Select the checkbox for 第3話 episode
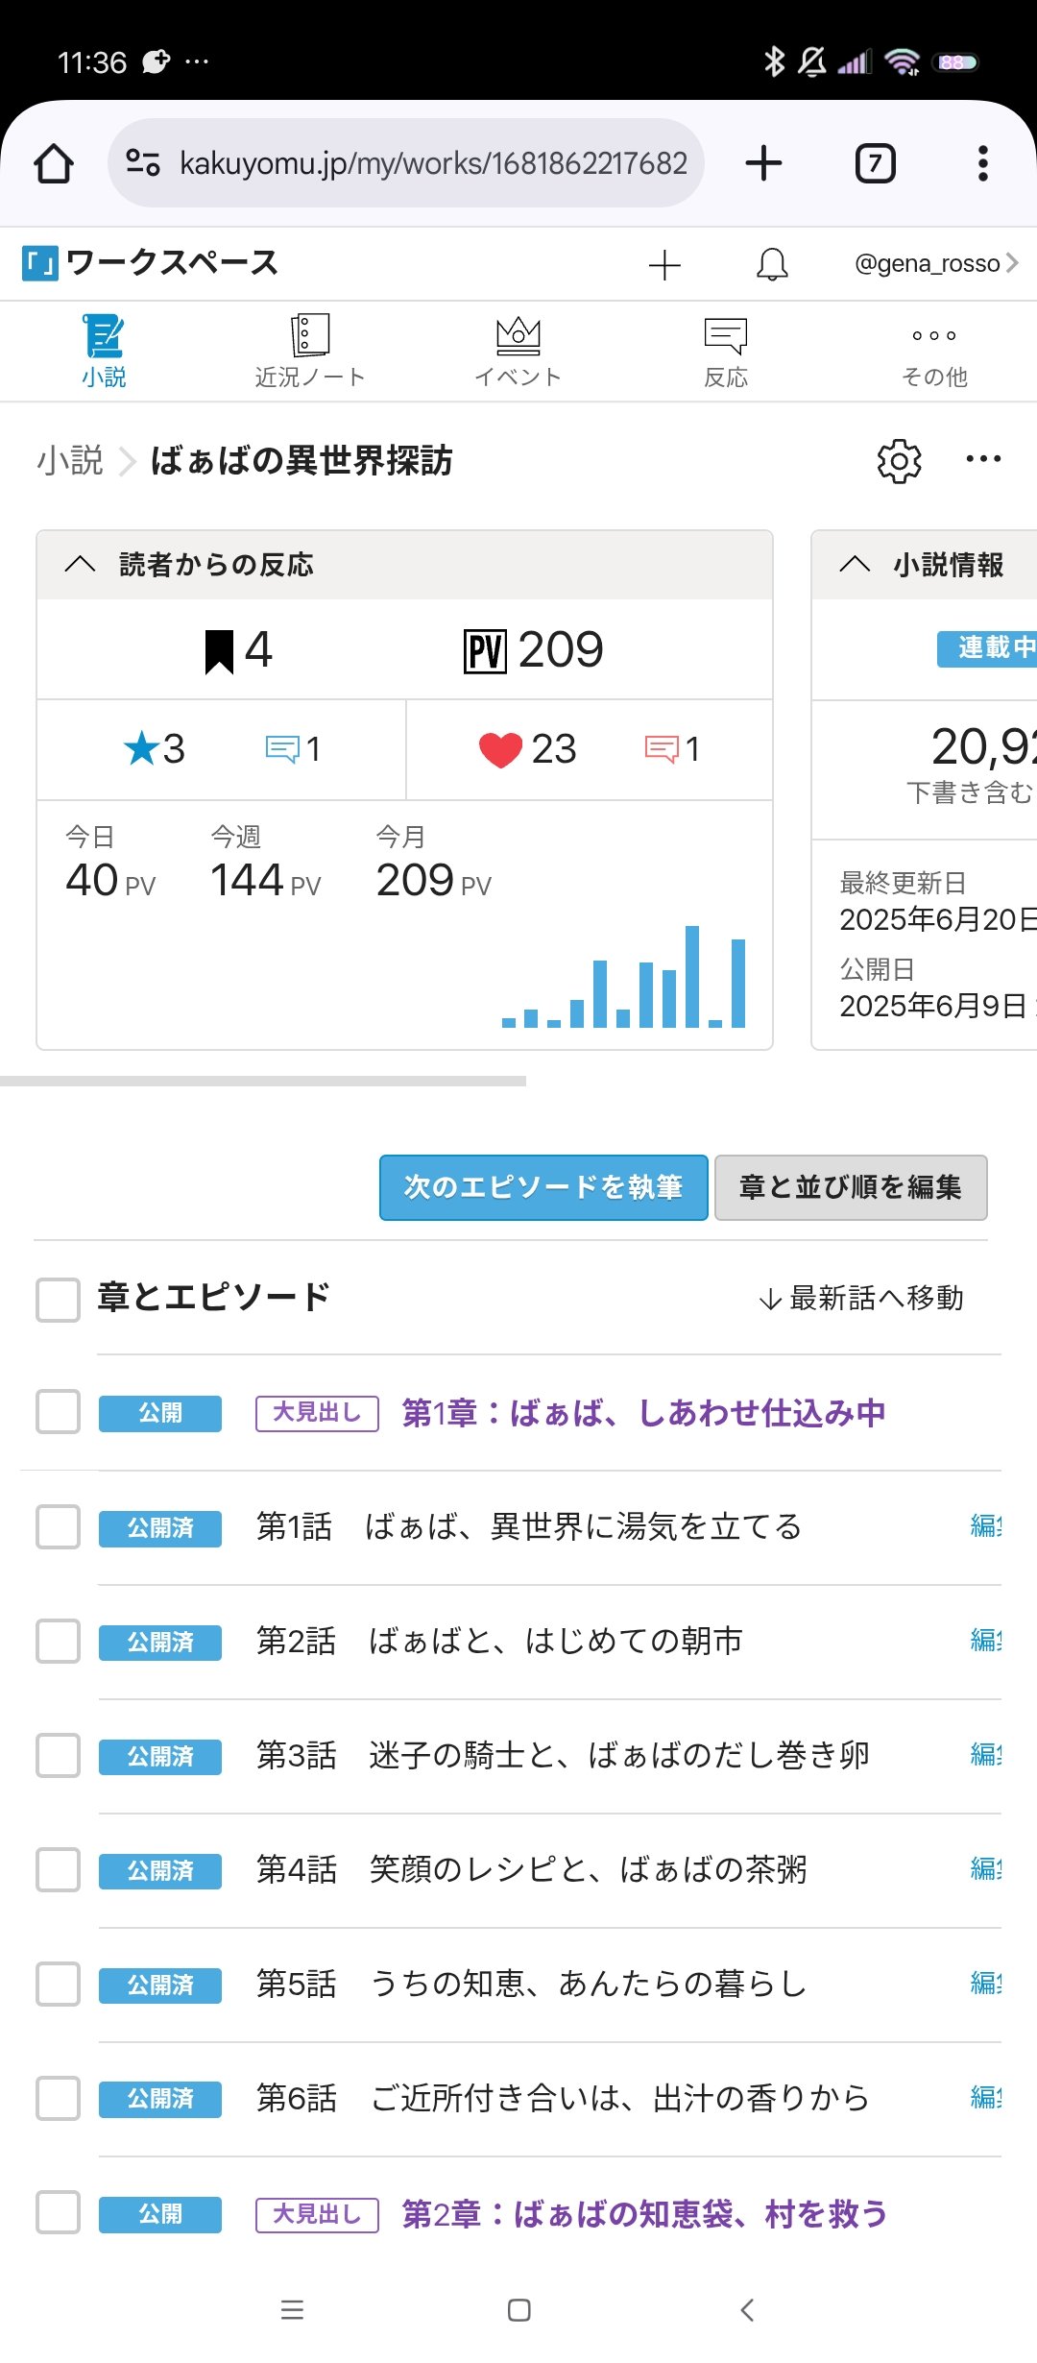 click(58, 1755)
